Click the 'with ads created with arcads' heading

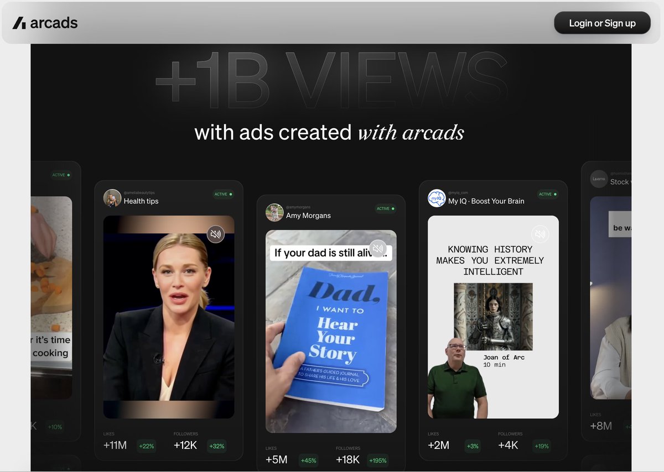pos(329,133)
